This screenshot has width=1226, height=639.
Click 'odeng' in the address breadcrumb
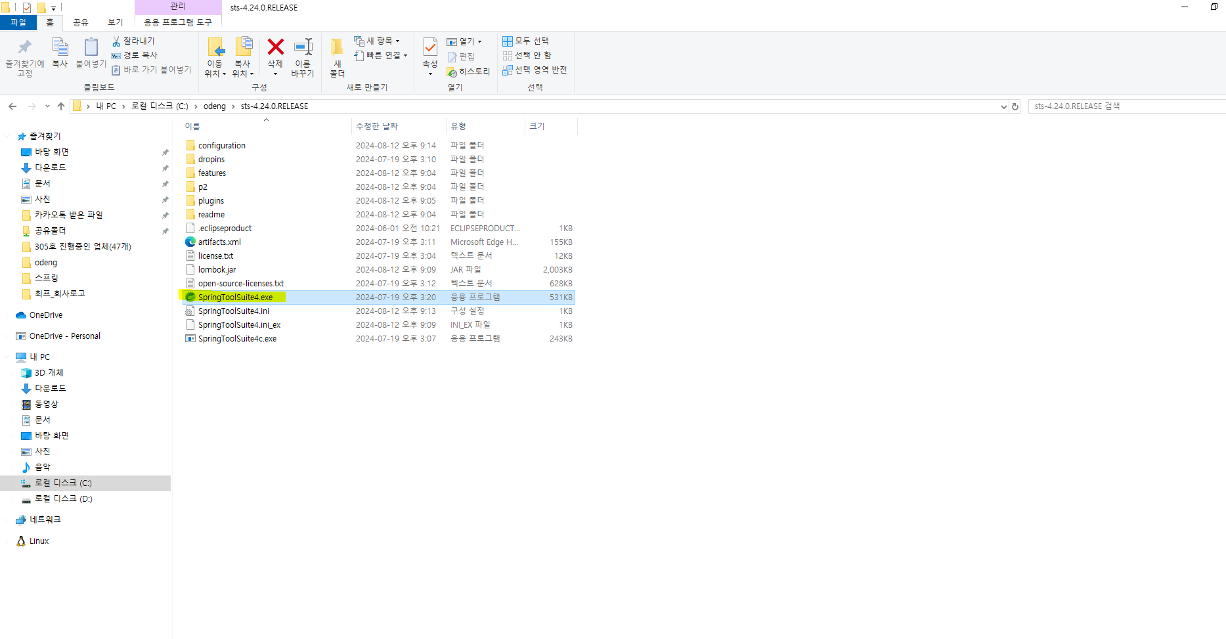(x=214, y=106)
